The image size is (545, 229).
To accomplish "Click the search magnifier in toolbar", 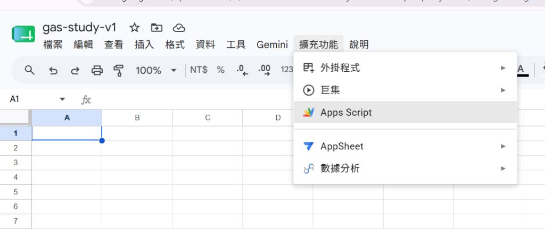I will click(x=30, y=71).
